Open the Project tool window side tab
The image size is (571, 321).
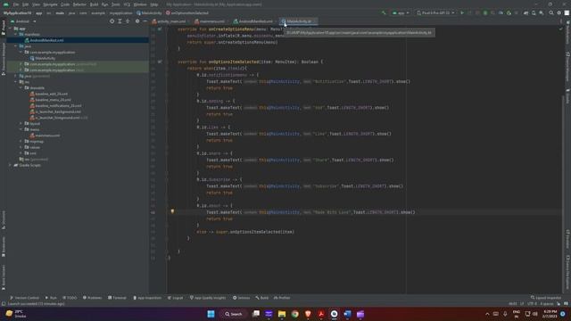click(4, 28)
